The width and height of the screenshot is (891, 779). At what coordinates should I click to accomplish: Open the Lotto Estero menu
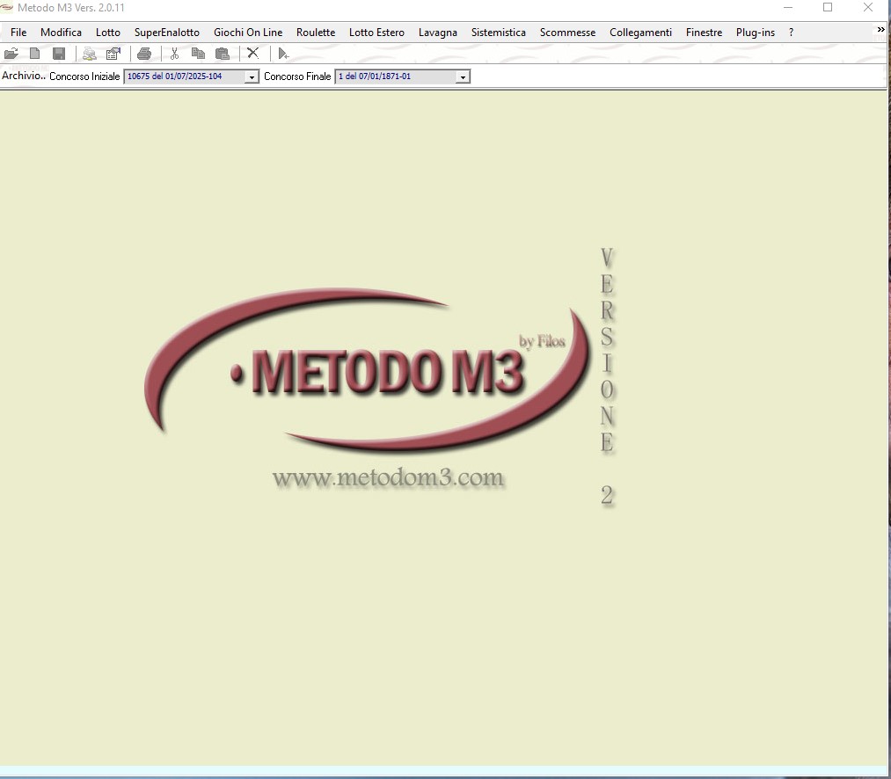(376, 33)
